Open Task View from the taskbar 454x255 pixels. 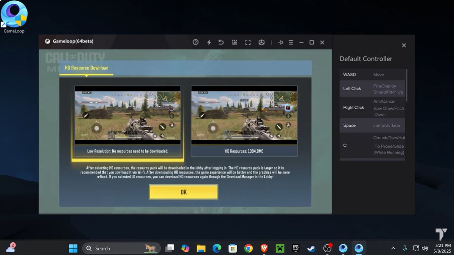(170, 248)
